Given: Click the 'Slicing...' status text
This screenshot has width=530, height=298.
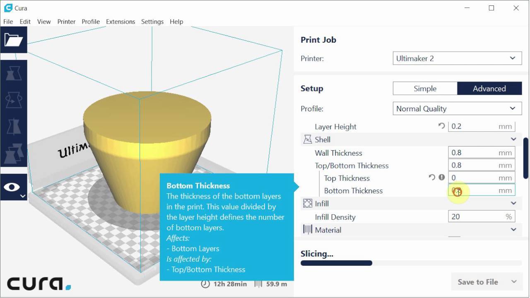Looking at the screenshot, I should (317, 254).
